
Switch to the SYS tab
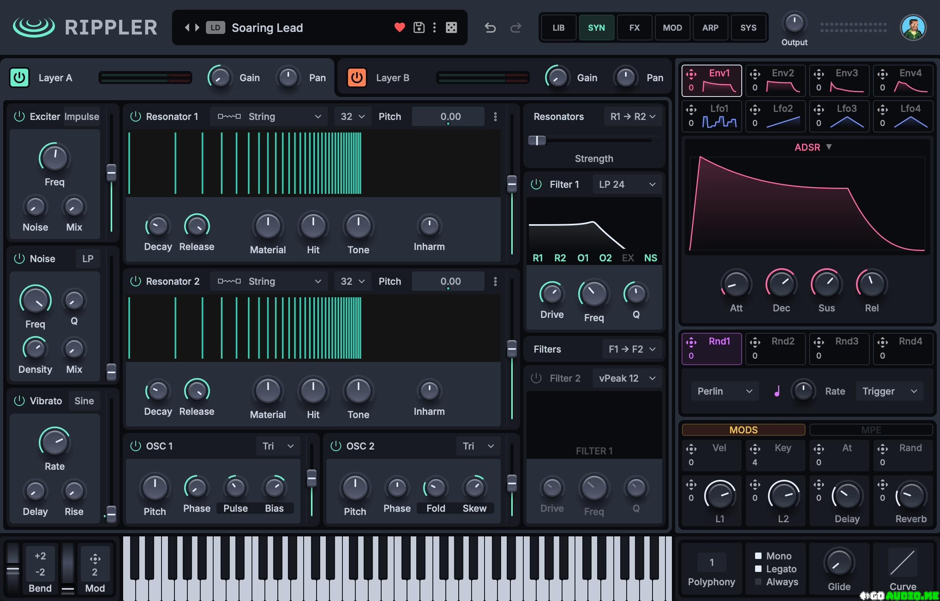748,27
